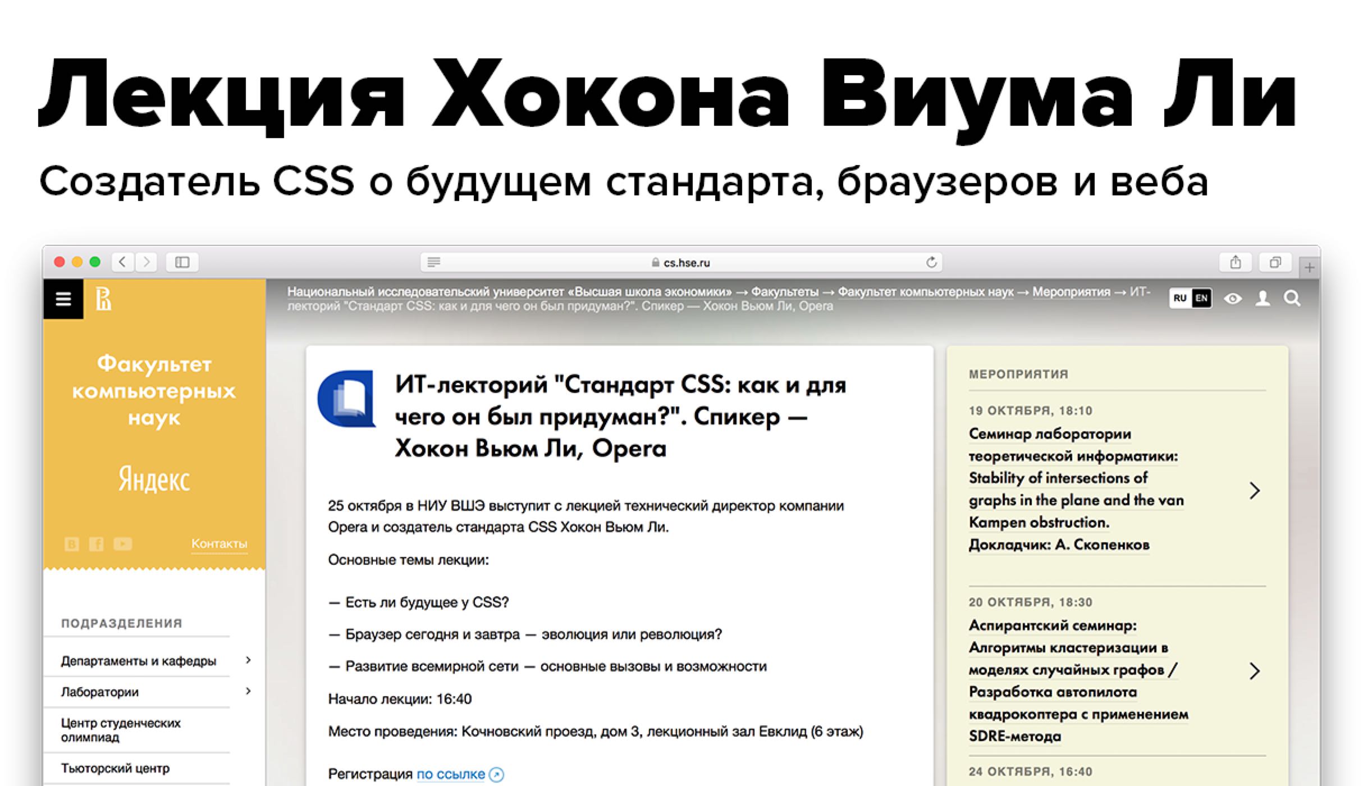Select 'Тьюторский центр' menu item
Screen dimensions: 1363x786
pyautogui.click(x=115, y=768)
